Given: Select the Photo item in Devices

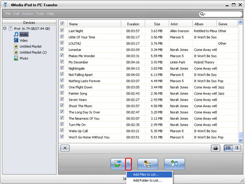Looking at the screenshot, I should point(24,58).
